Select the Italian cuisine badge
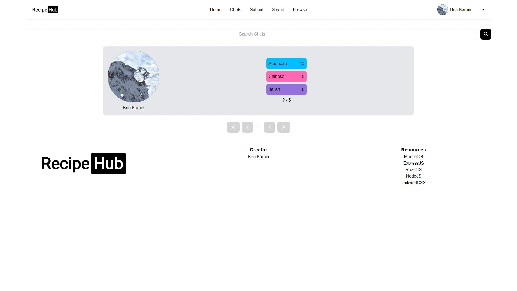The width and height of the screenshot is (517, 291). [x=286, y=89]
